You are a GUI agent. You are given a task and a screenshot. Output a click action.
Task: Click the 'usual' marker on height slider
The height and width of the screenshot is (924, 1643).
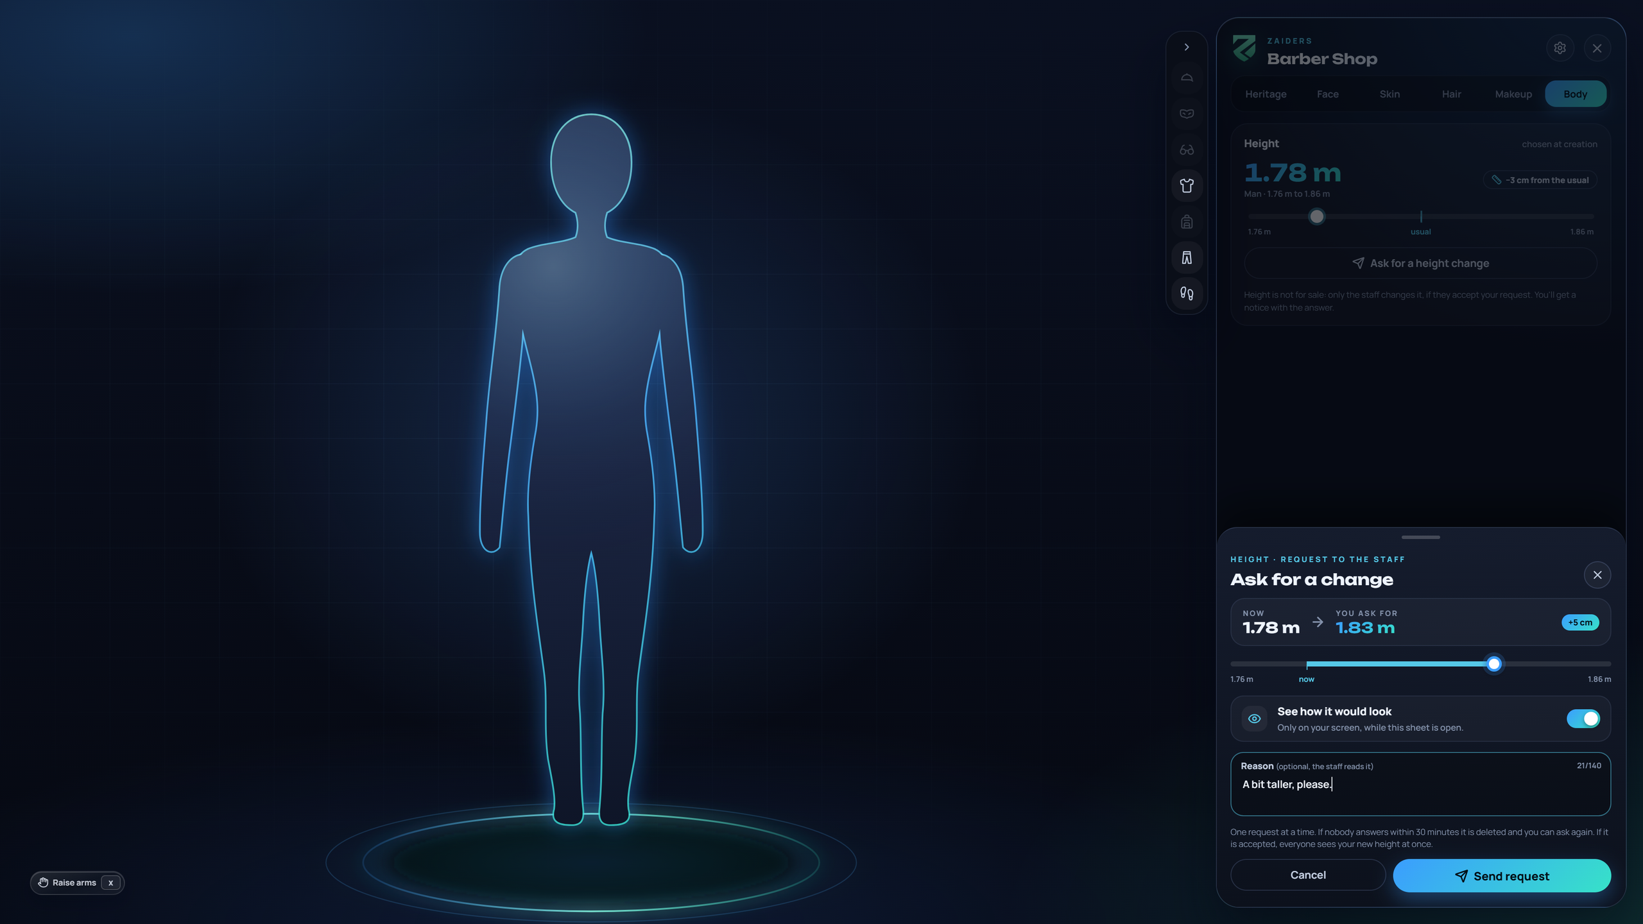[1420, 232]
